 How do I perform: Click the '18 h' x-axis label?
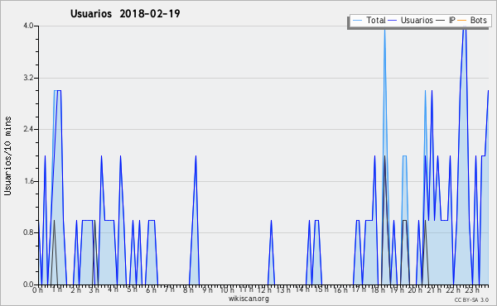[x=378, y=289]
